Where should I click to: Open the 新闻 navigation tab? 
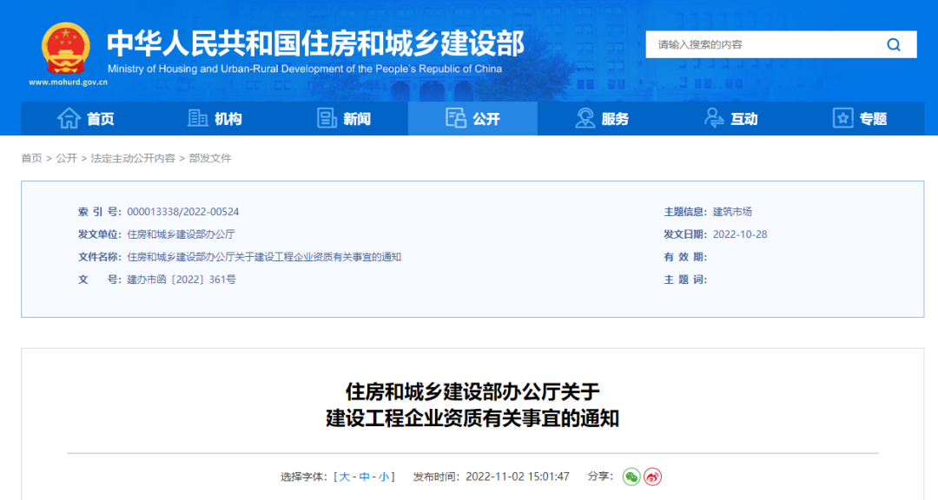pyautogui.click(x=344, y=118)
